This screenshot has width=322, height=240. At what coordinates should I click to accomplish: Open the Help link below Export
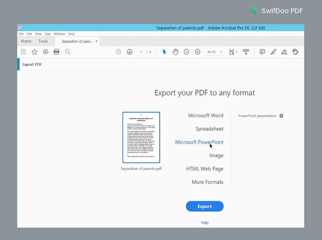205,222
